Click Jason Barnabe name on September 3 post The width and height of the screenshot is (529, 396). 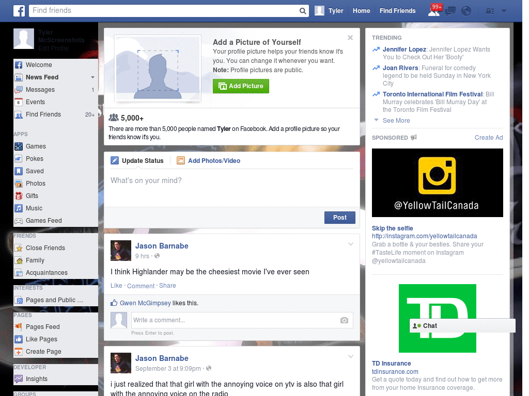tap(162, 358)
